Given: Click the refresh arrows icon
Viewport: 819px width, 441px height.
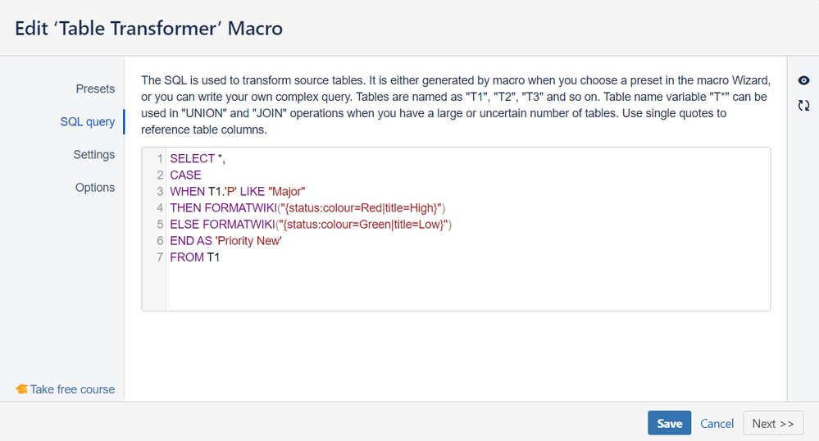Looking at the screenshot, I should point(804,105).
